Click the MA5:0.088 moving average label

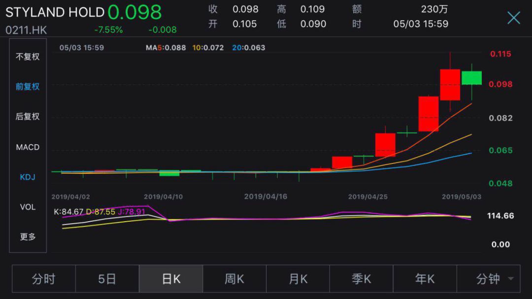click(x=166, y=48)
